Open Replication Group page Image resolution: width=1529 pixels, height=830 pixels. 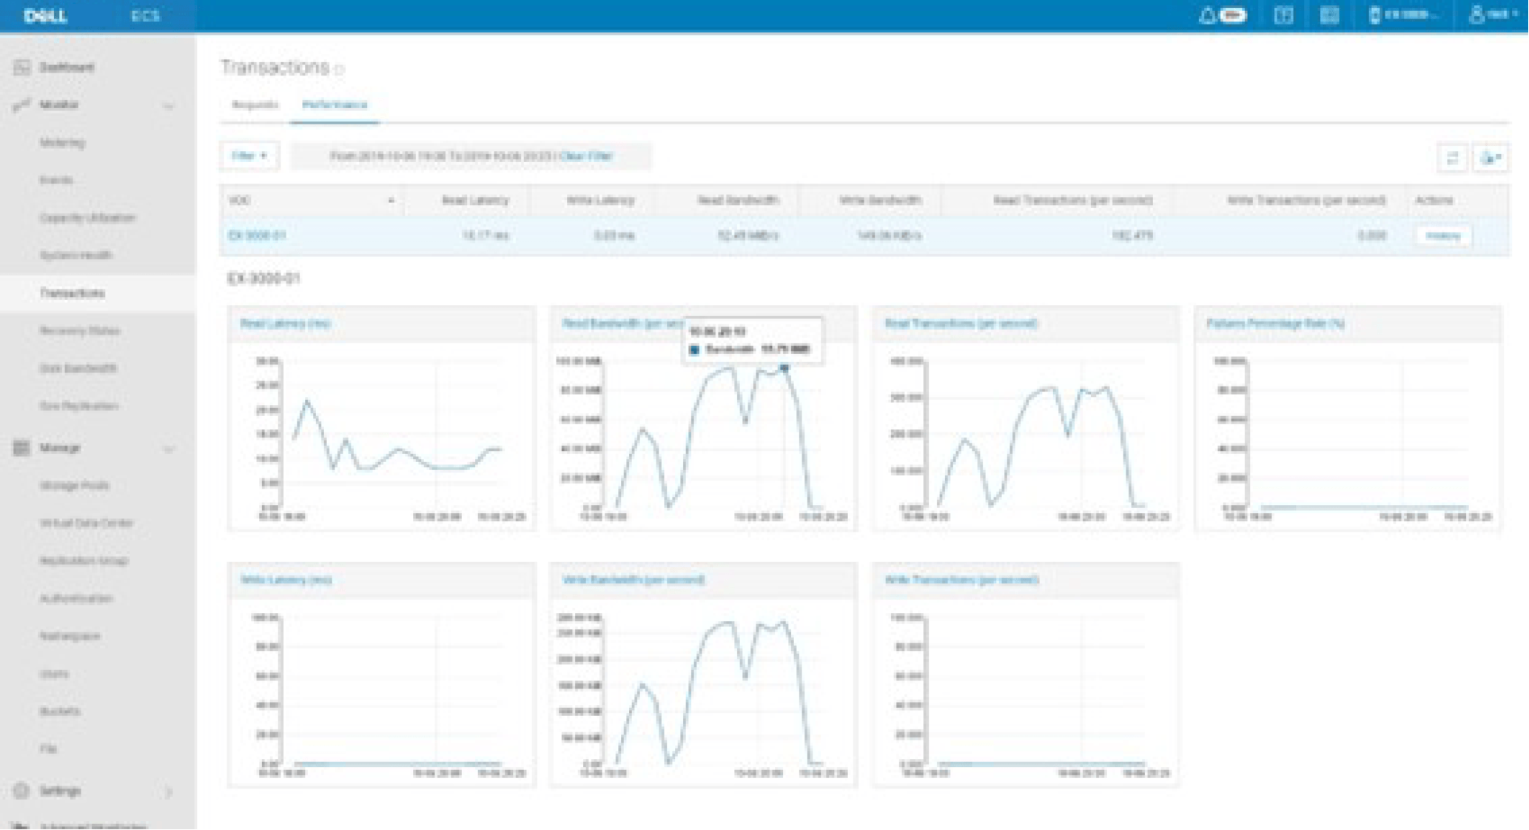pyautogui.click(x=84, y=560)
